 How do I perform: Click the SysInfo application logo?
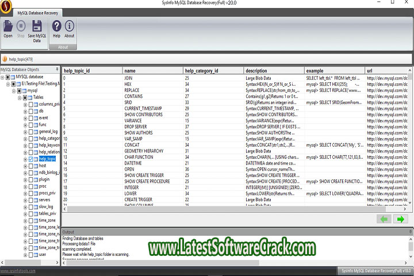(6, 6)
